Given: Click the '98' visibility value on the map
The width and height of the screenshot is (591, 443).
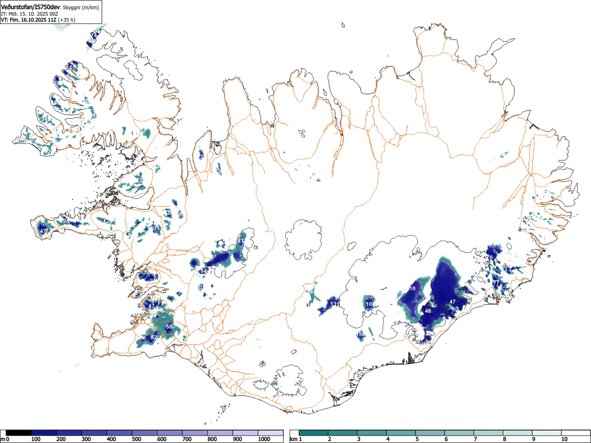Looking at the screenshot, I should coord(66,221).
